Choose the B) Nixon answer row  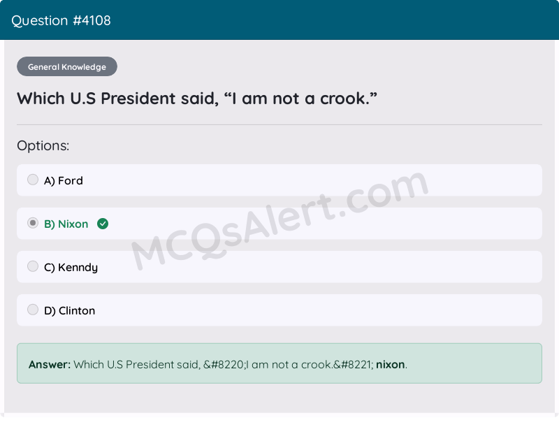pos(279,224)
